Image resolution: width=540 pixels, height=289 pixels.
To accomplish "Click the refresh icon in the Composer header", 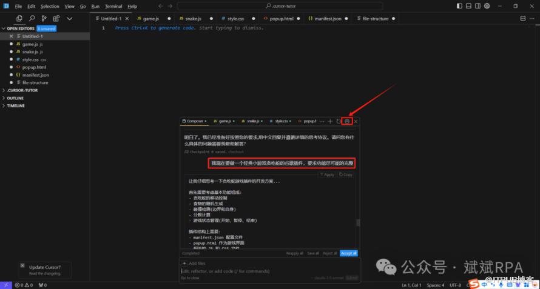I will point(339,121).
